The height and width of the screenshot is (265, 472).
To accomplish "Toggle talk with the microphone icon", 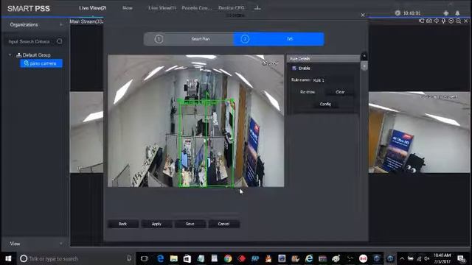I will [443, 21].
